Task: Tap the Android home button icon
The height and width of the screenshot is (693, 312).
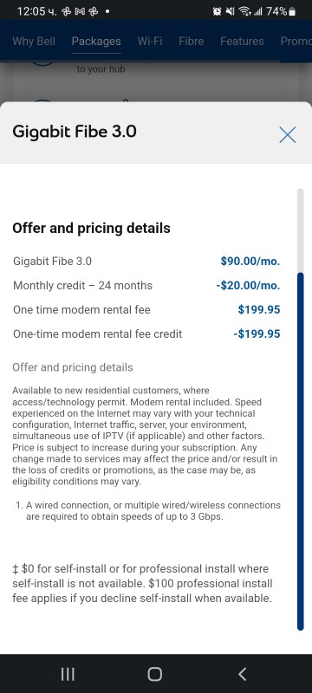Action: point(155,674)
